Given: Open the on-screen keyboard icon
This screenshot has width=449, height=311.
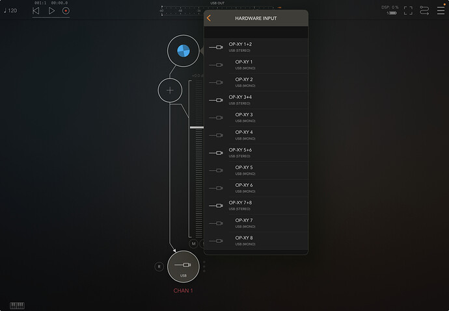Looking at the screenshot, I should point(17,306).
